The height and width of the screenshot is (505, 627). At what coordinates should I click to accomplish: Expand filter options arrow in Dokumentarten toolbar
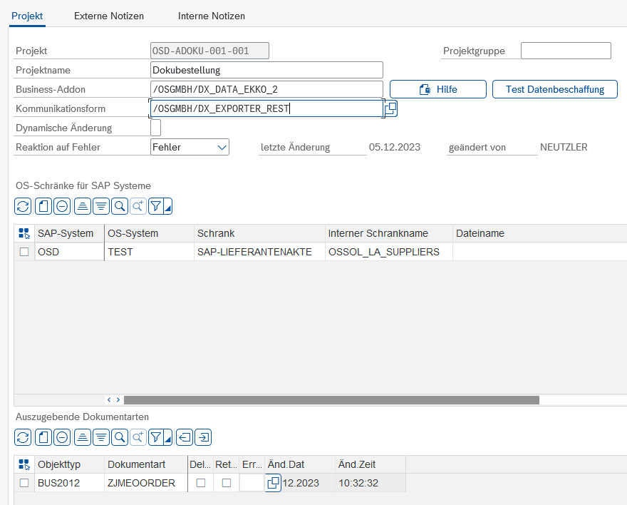[x=167, y=439]
